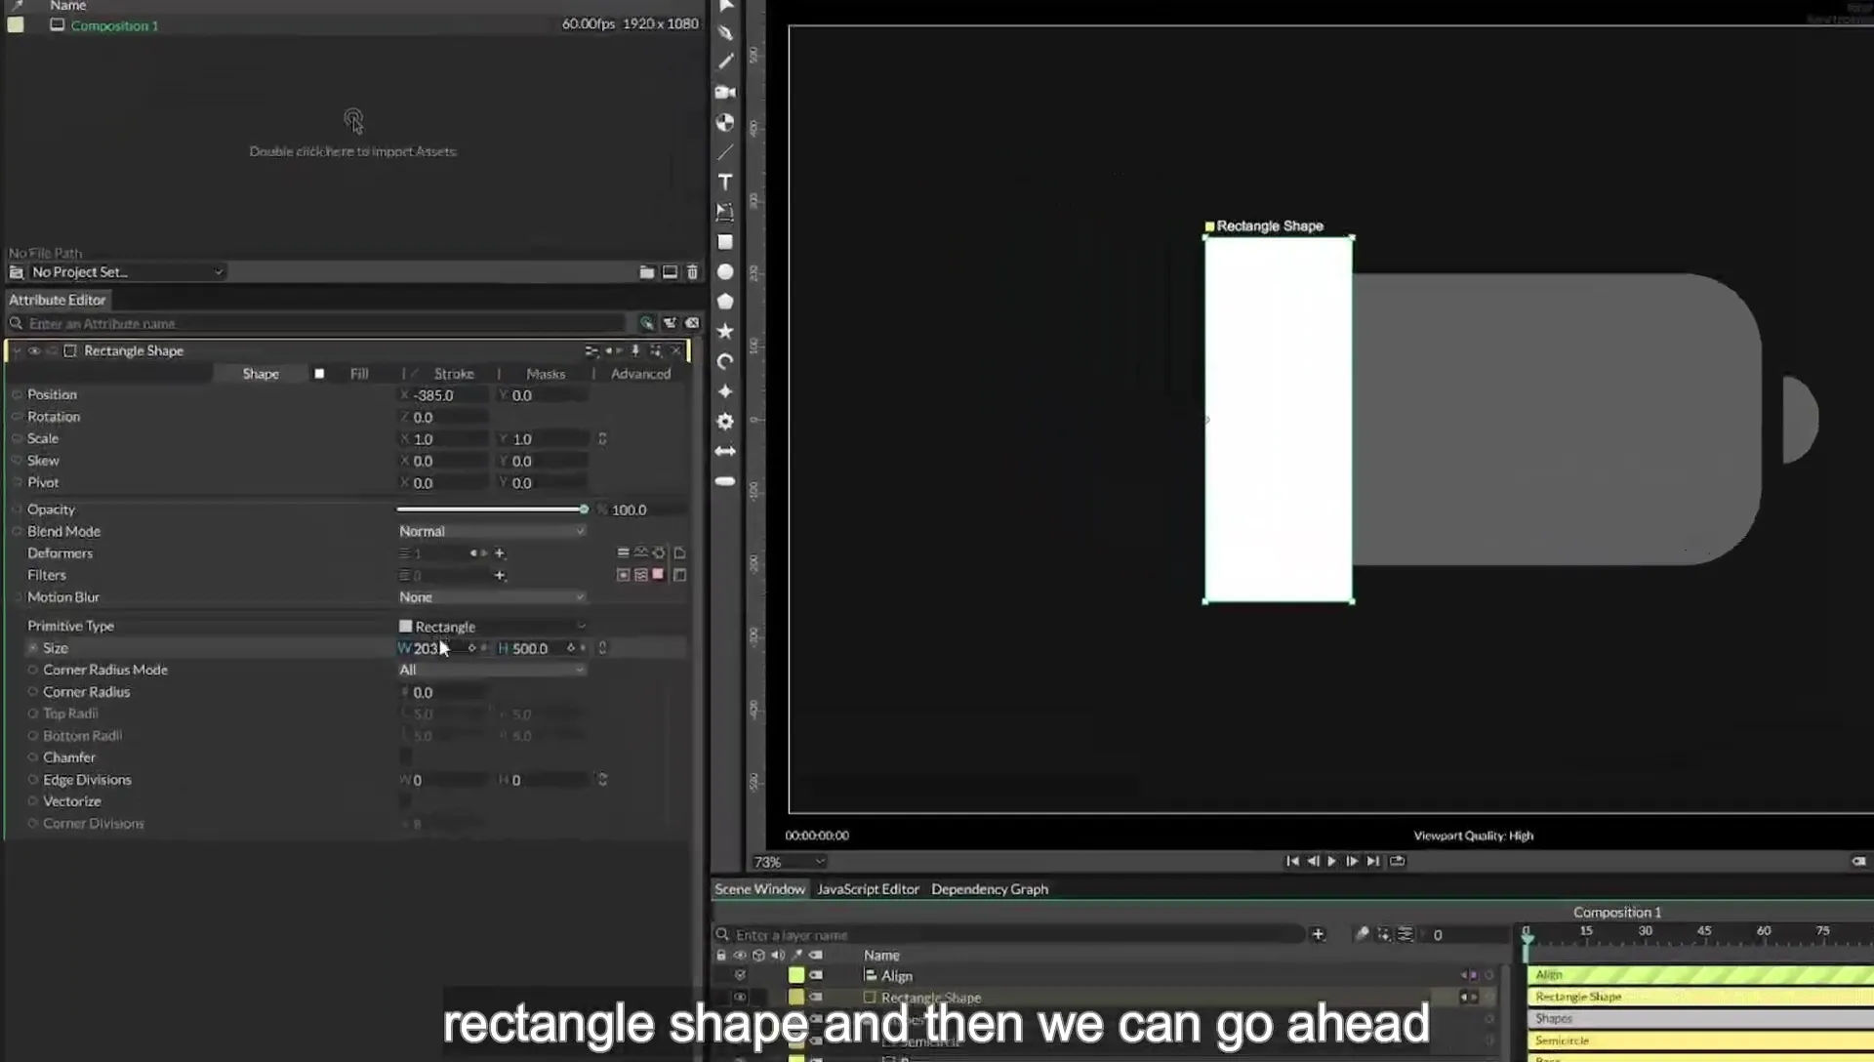Click Composition 1 in Assets list

click(114, 25)
